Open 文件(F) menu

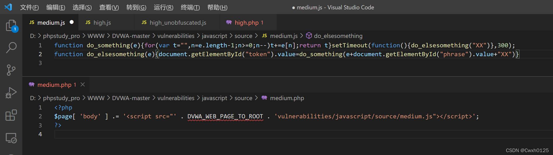click(29, 7)
